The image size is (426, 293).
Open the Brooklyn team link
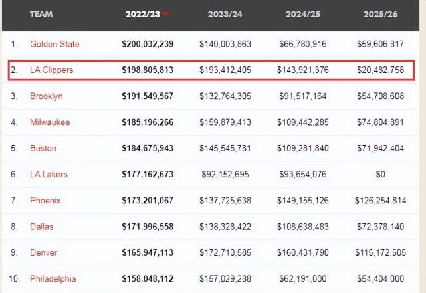point(47,96)
